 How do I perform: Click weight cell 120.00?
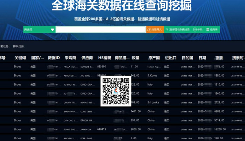click(219, 138)
